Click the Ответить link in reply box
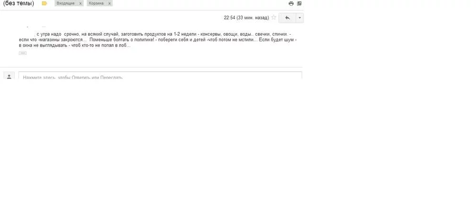This screenshot has width=476, height=217. [x=81, y=77]
